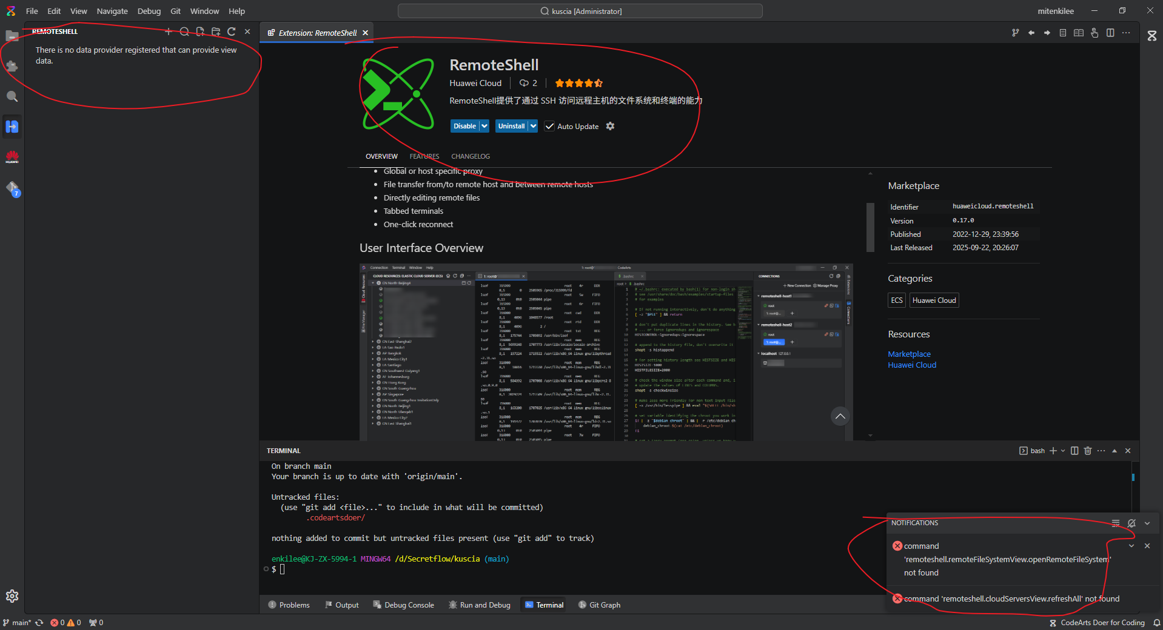Click the kuscia command center search box

coord(580,11)
